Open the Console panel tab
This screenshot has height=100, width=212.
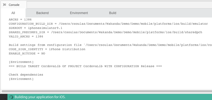(14, 5)
